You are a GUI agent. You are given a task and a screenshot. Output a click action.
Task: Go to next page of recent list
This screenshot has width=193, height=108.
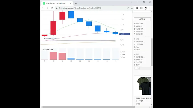138,68
